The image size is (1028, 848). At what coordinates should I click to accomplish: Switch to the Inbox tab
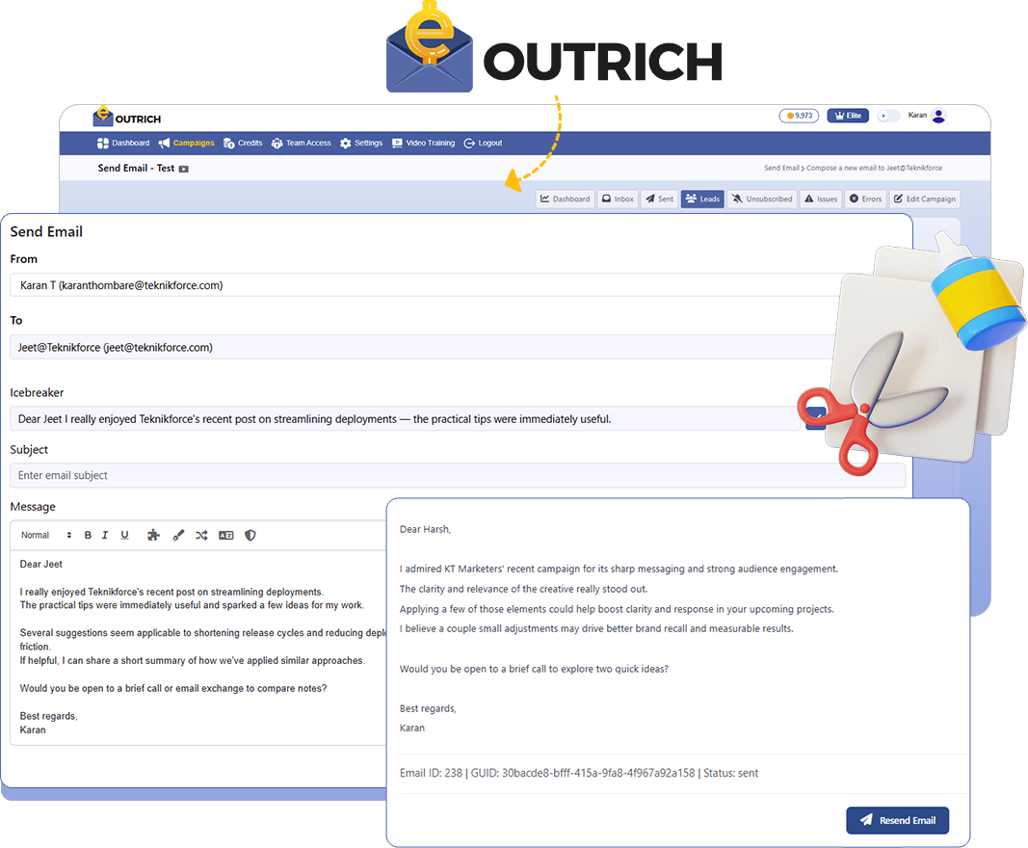(618, 199)
